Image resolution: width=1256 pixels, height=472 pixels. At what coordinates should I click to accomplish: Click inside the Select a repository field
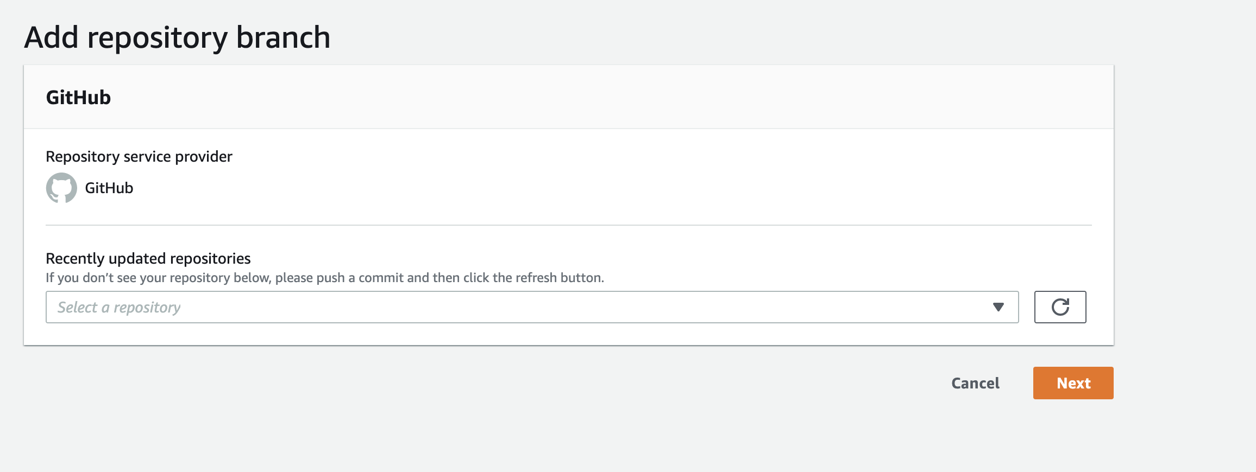pyautogui.click(x=380, y=307)
